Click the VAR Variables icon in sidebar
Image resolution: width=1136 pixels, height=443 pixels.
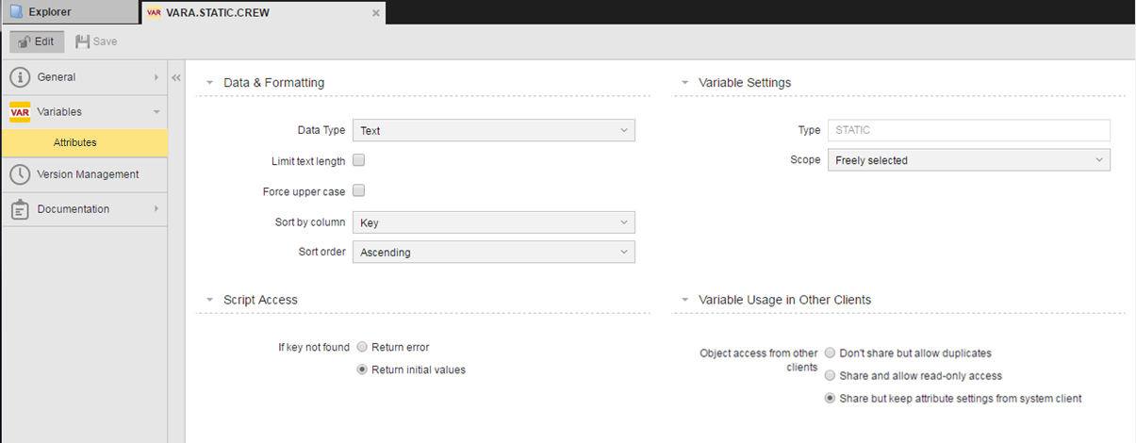[x=20, y=112]
